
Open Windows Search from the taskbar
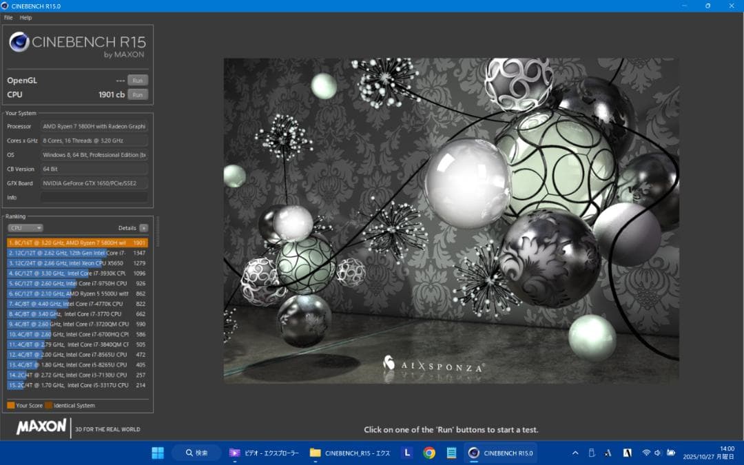pos(196,453)
